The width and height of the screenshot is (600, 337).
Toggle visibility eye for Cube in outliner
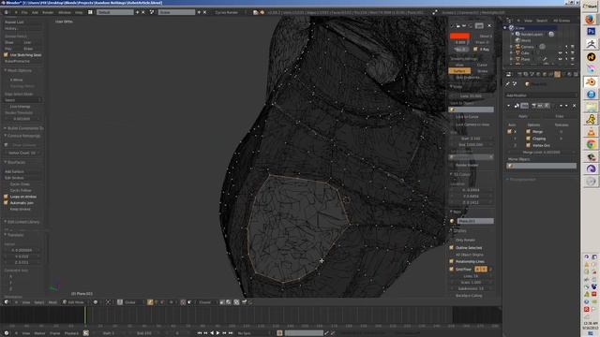pyautogui.click(x=561, y=53)
